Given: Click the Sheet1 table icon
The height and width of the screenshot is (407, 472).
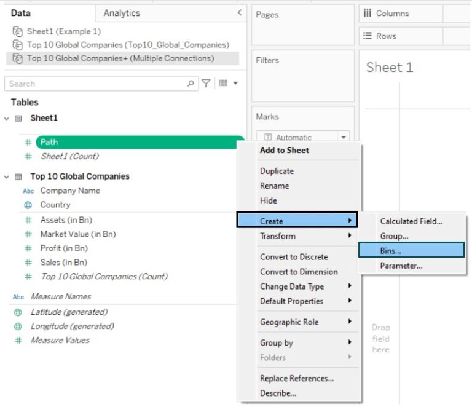Looking at the screenshot, I should tap(18, 118).
